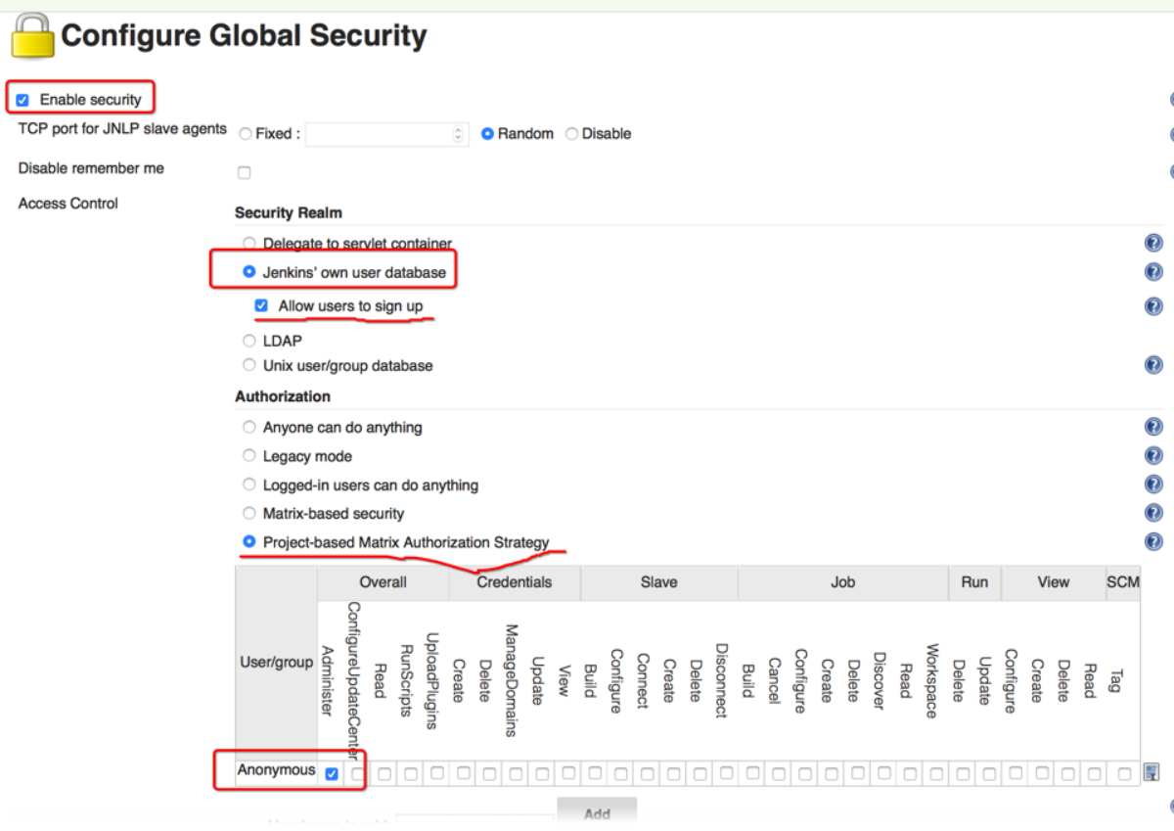Toggle Allow users to sign up
Viewport: 1174px width, 831px height.
tap(261, 306)
